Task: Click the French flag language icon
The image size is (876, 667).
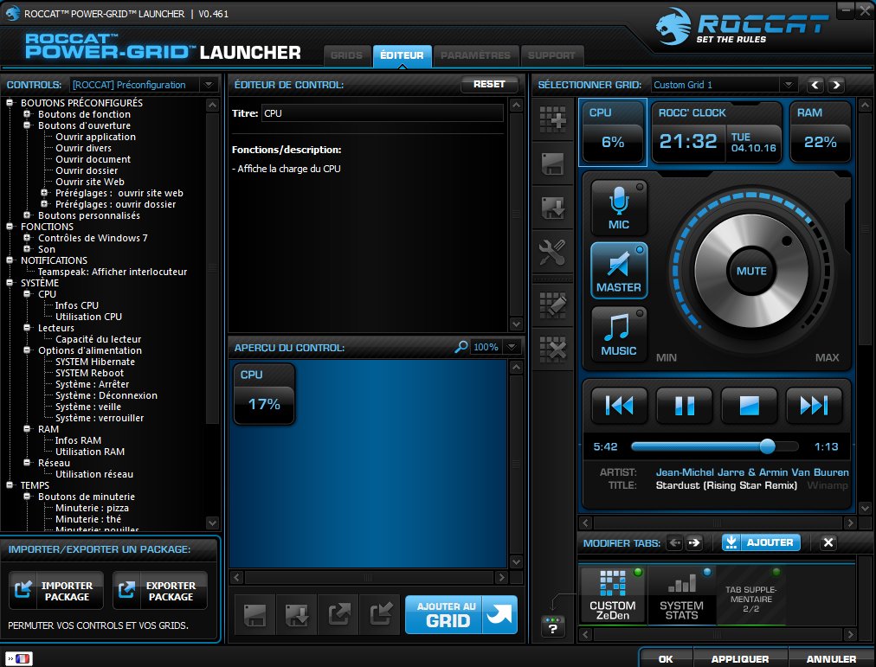Action: (x=17, y=658)
